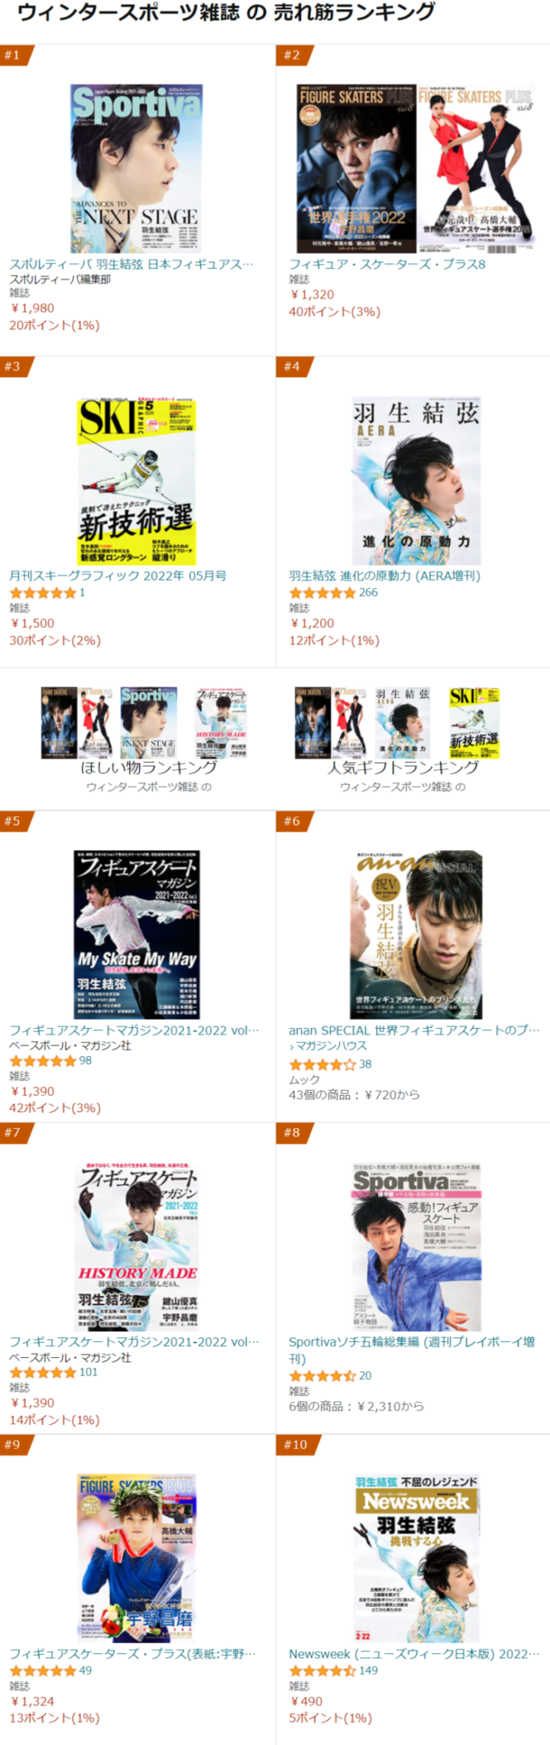The image size is (550, 1745).
Task: Open the Sportiva Next Stage cover image
Action: [x=137, y=168]
